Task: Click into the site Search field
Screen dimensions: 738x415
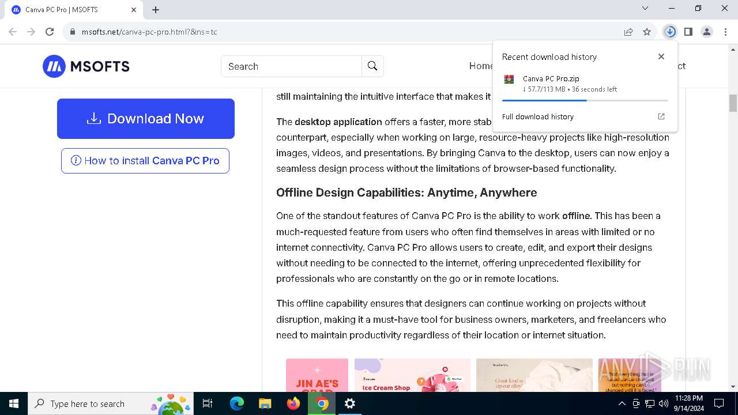Action: pyautogui.click(x=291, y=66)
